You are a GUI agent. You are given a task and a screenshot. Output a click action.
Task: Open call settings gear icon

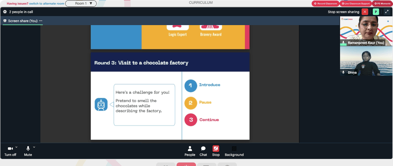[5, 12]
